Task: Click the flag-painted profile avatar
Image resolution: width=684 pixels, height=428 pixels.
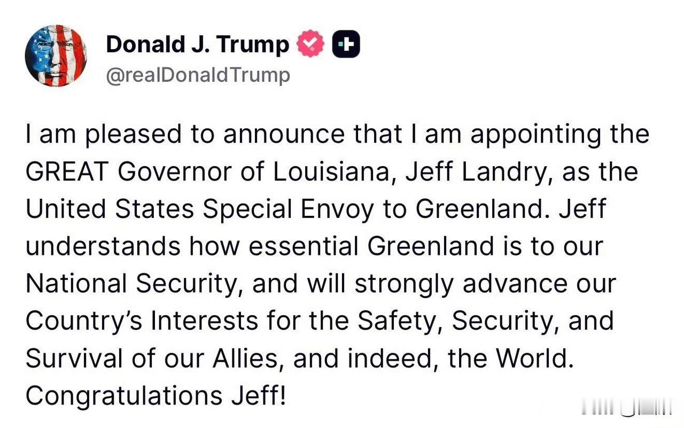Action: coord(56,56)
